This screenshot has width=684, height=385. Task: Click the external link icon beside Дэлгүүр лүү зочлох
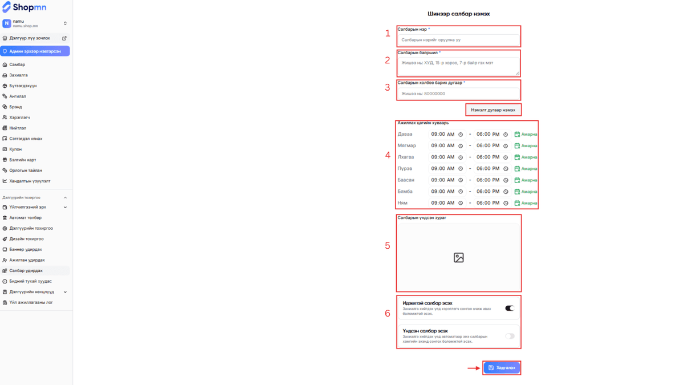tap(64, 38)
